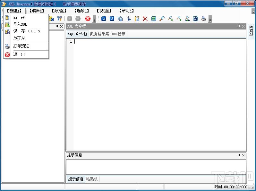Click the find next magnifier icon
The image size is (256, 191).
point(170,19)
